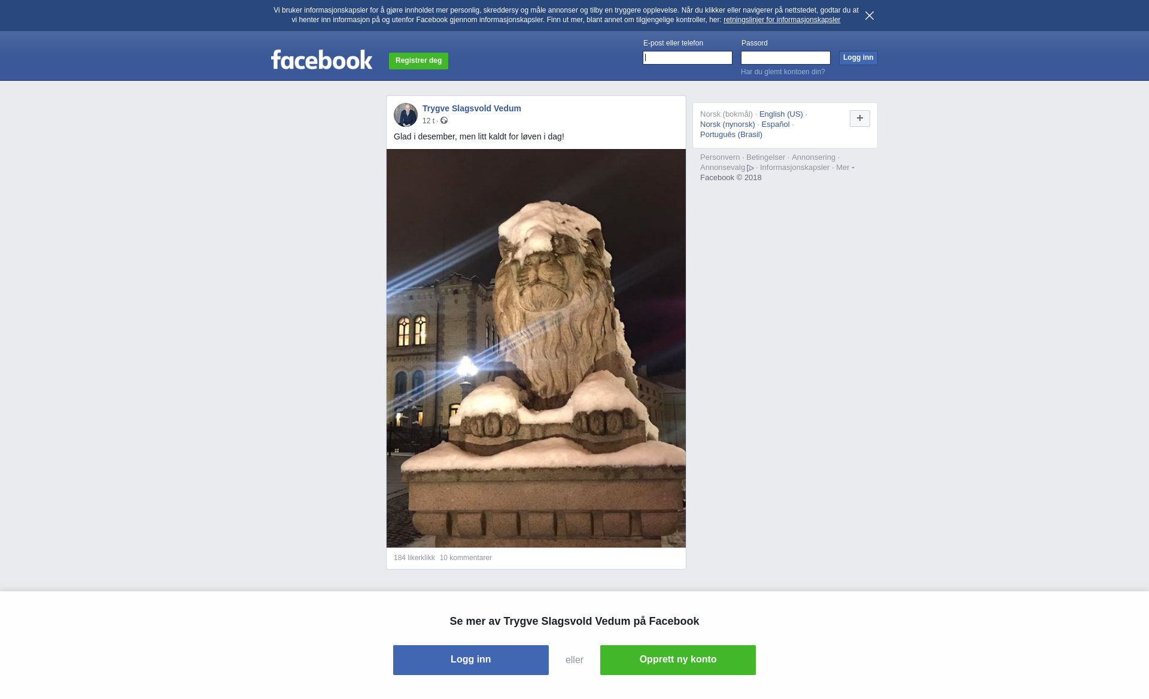Screen dimensions: 1149x699
Task: Click the Opprett ny konto button
Action: coord(678,660)
